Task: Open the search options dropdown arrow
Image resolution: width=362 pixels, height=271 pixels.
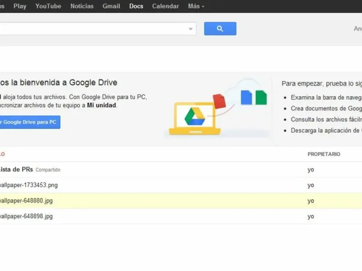Action: pos(191,29)
